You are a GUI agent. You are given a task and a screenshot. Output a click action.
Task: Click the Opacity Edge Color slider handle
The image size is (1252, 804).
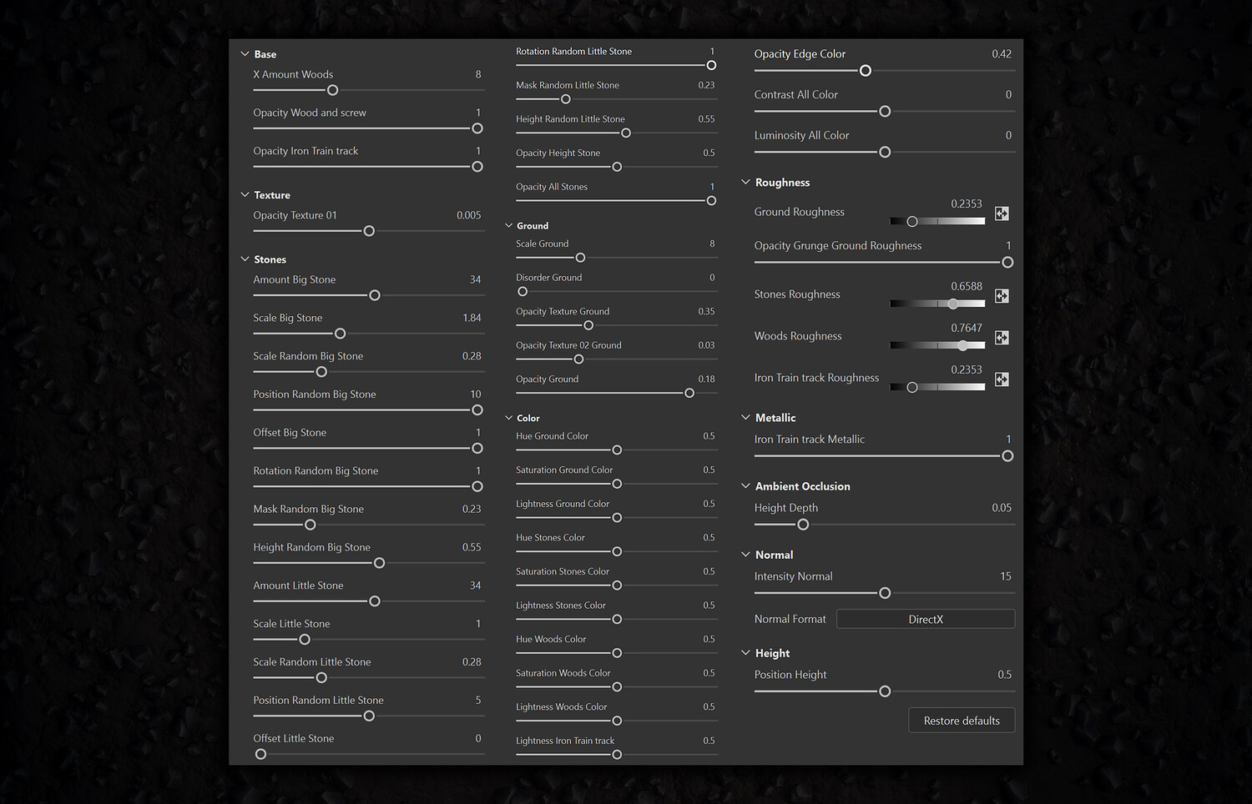point(866,71)
